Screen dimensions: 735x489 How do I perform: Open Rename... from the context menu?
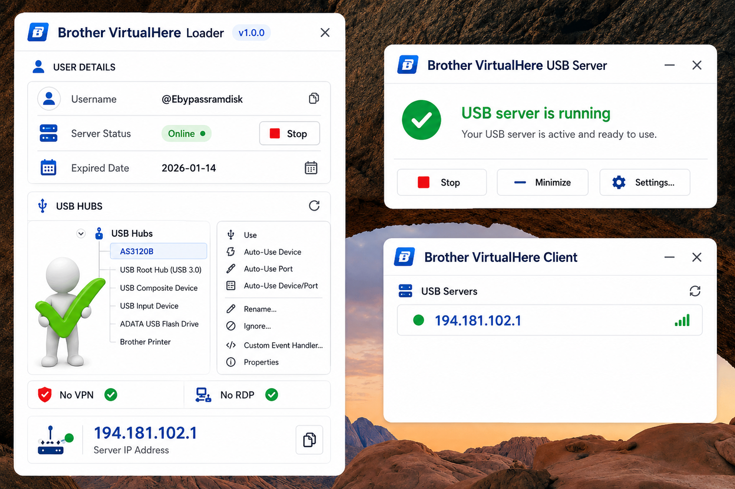pos(274,309)
